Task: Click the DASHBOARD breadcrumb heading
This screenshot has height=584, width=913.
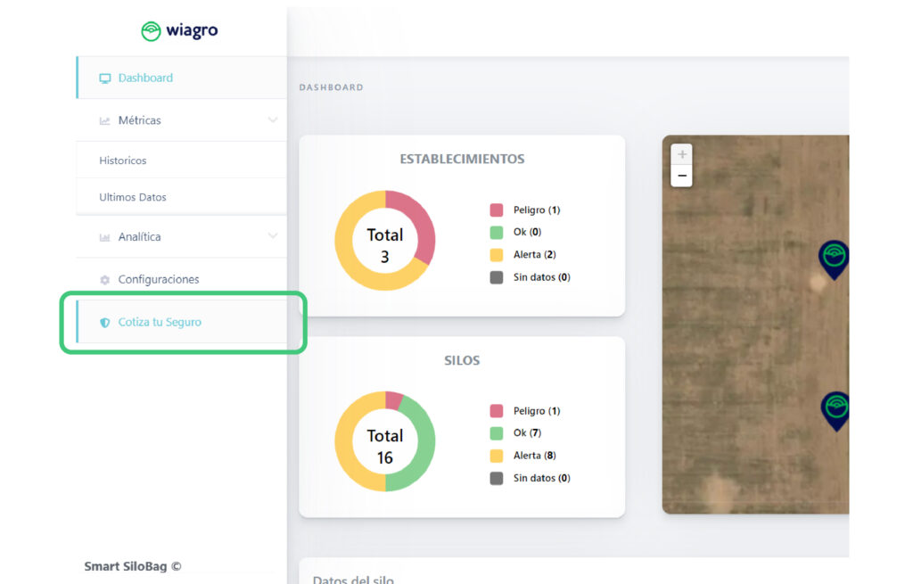Action: click(332, 87)
